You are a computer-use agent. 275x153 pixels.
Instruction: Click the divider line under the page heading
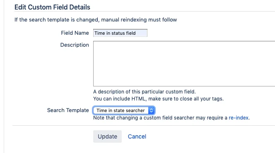[145, 12]
